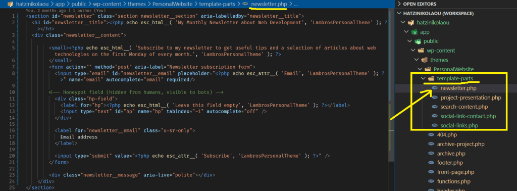Open footer.php file name in Explorer
Screen dimensions: 517x191
tap(450, 163)
